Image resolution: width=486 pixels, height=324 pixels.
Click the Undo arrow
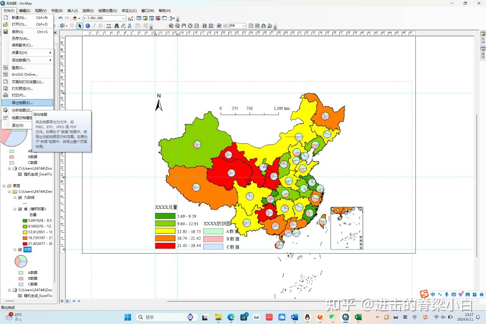[61, 18]
